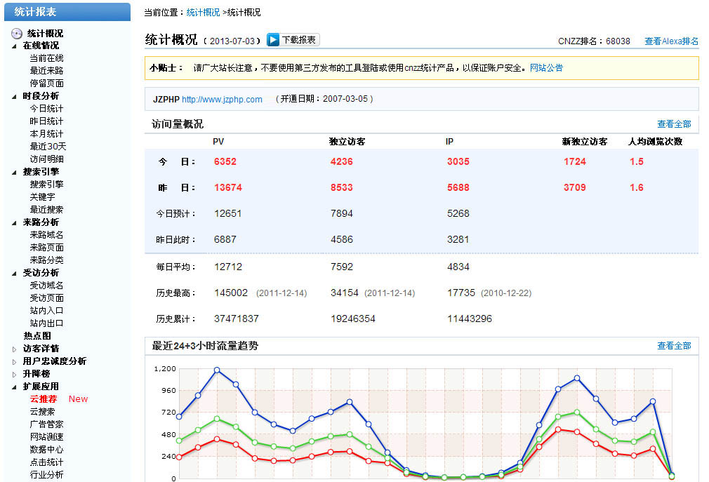This screenshot has height=482, width=709.
Task: Click the blue play icon on 下载报表
Action: click(273, 40)
